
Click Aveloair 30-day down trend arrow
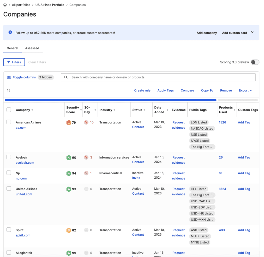[86, 157]
